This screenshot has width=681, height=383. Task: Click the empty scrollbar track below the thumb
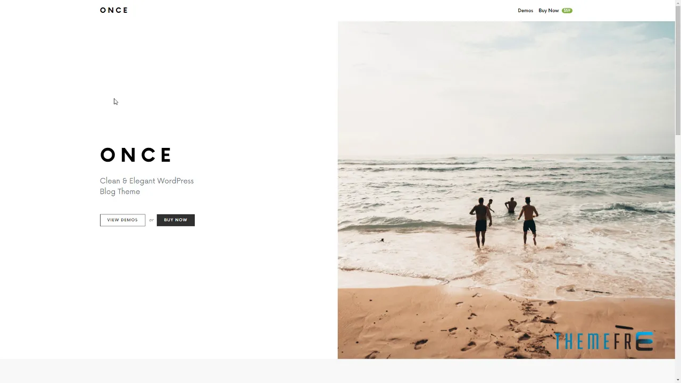click(678, 255)
